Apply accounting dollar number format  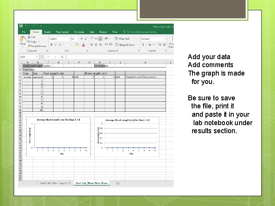click(143, 45)
